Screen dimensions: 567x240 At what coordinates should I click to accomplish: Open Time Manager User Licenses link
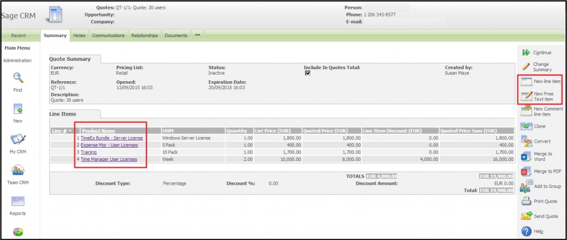(109, 159)
